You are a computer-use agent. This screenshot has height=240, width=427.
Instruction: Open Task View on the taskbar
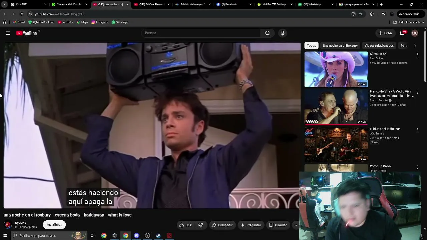point(92,236)
